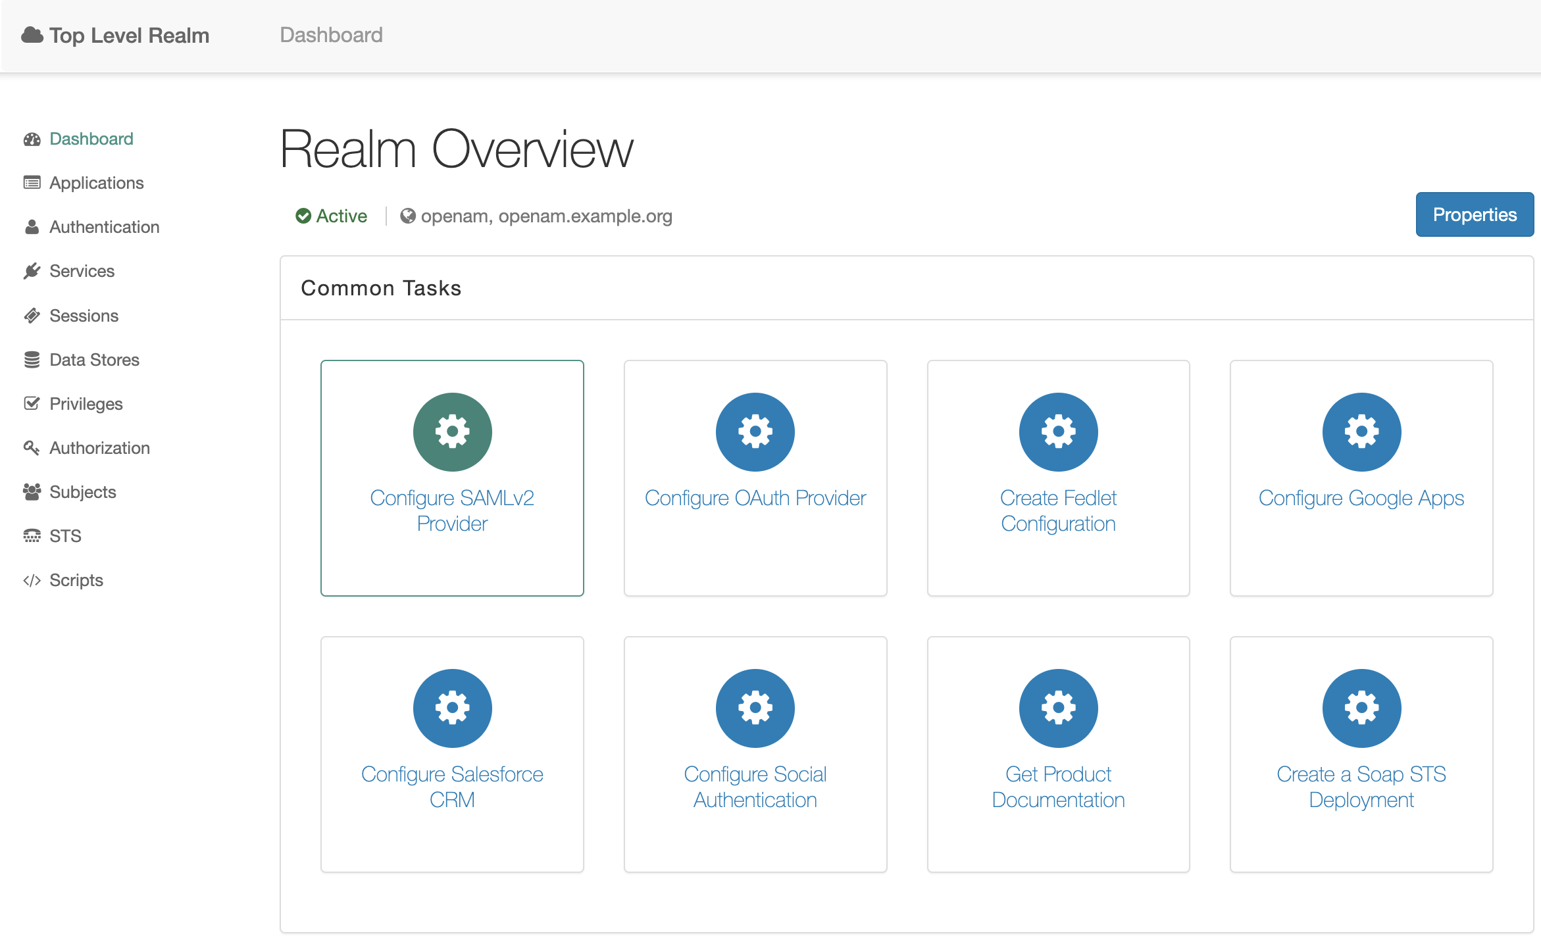
Task: Open the Top Level Realm menu
Action: [129, 36]
